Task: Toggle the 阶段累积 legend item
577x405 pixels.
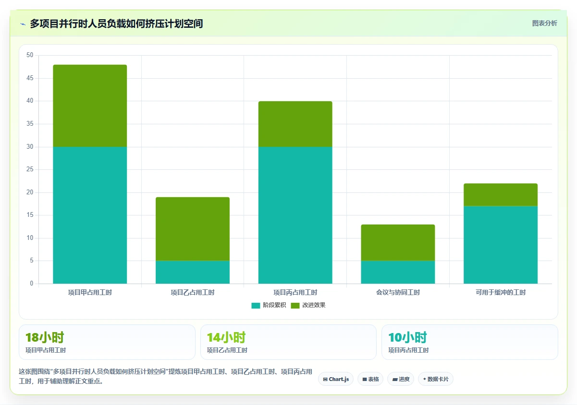Action: click(269, 305)
